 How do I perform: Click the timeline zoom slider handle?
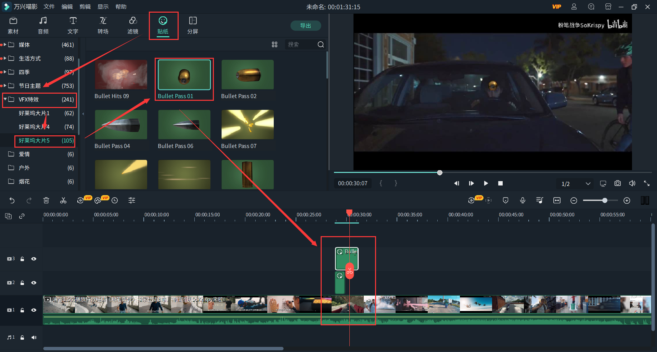(x=605, y=201)
